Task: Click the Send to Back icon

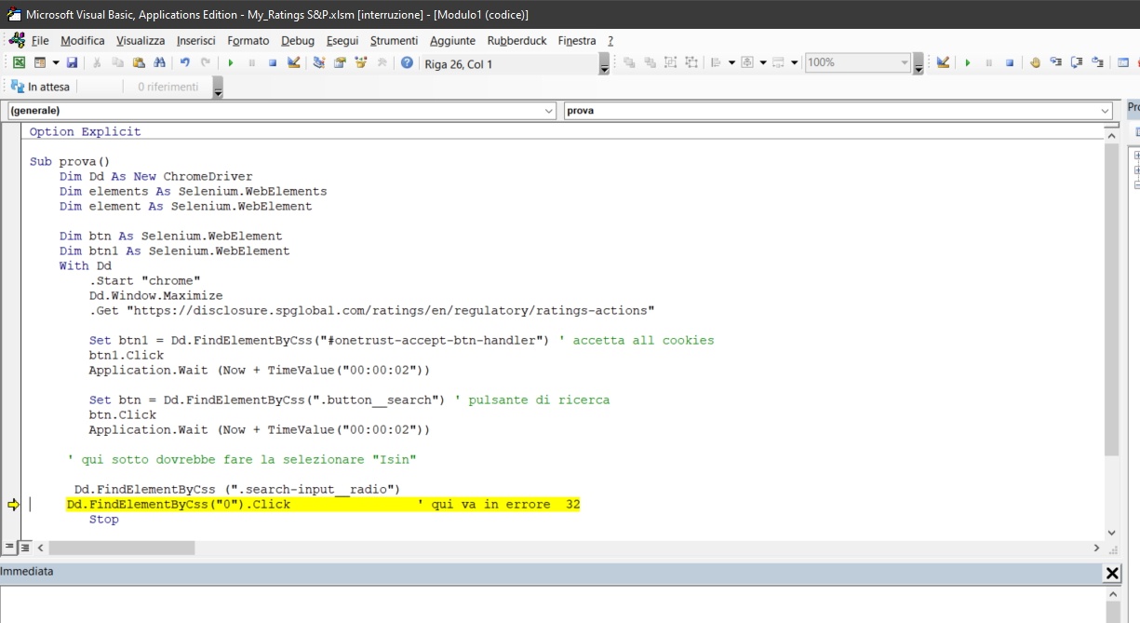Action: click(x=650, y=62)
